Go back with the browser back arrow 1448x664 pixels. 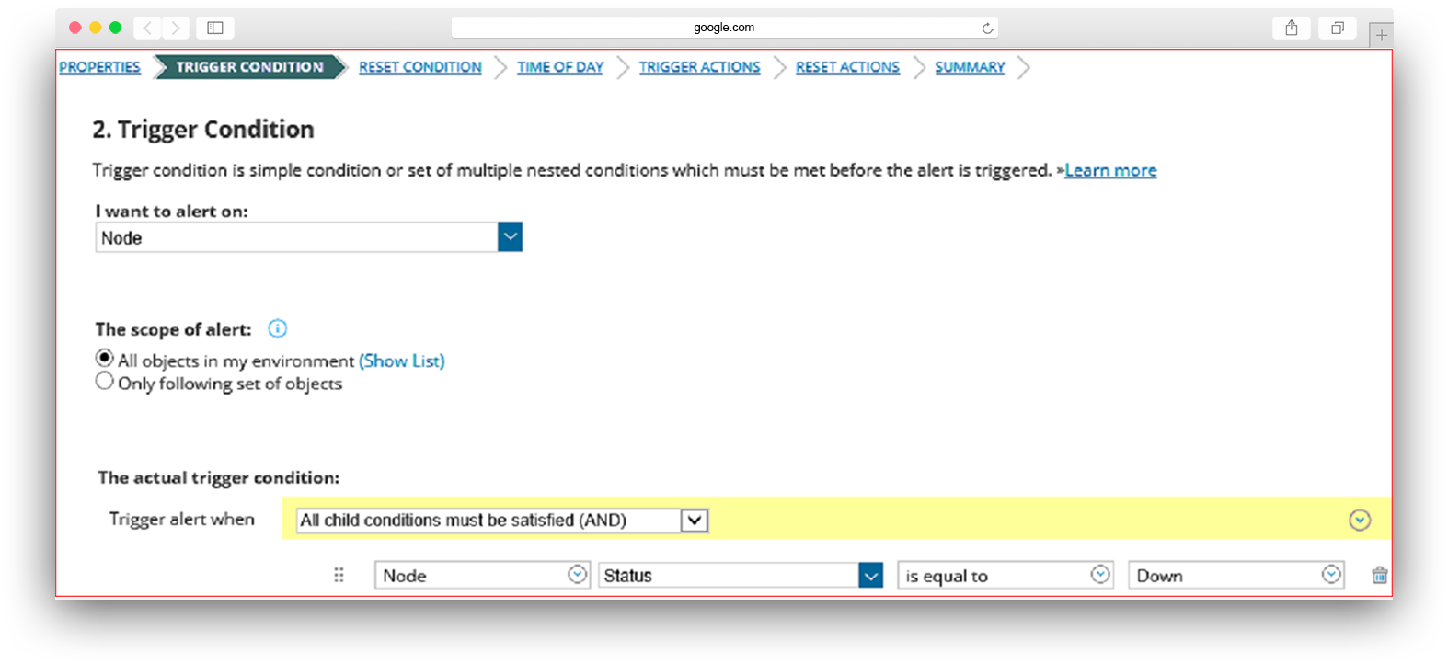[x=147, y=28]
